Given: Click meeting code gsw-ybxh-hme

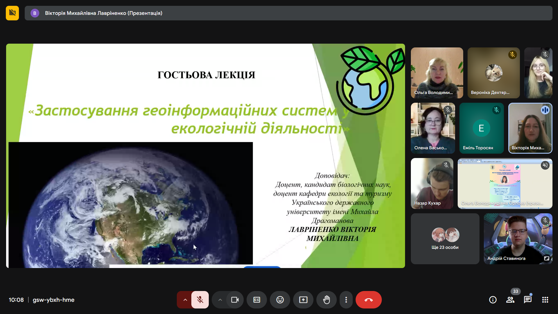Looking at the screenshot, I should (x=54, y=300).
